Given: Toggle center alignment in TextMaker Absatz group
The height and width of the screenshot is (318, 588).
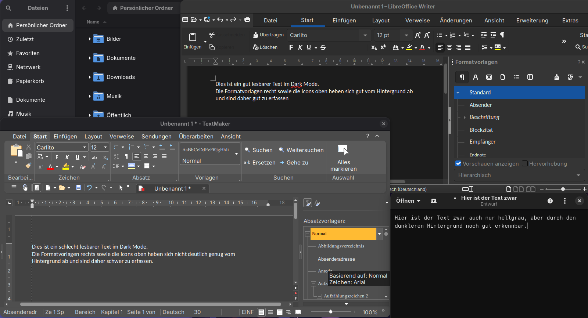Looking at the screenshot, I should point(146,156).
